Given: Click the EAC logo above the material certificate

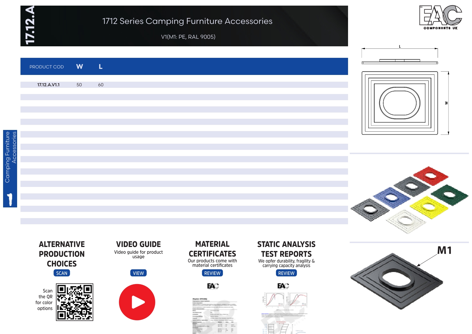Looking at the screenshot, I should pyautogui.click(x=213, y=286).
